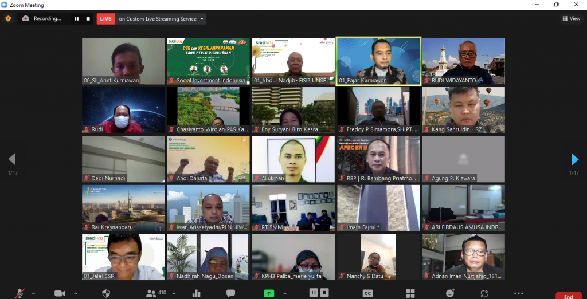Open the Security shield icon in toolbar
The height and width of the screenshot is (299, 587).
105,293
